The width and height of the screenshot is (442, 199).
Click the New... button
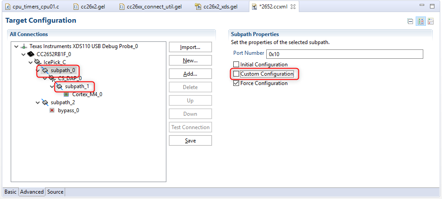click(x=190, y=60)
